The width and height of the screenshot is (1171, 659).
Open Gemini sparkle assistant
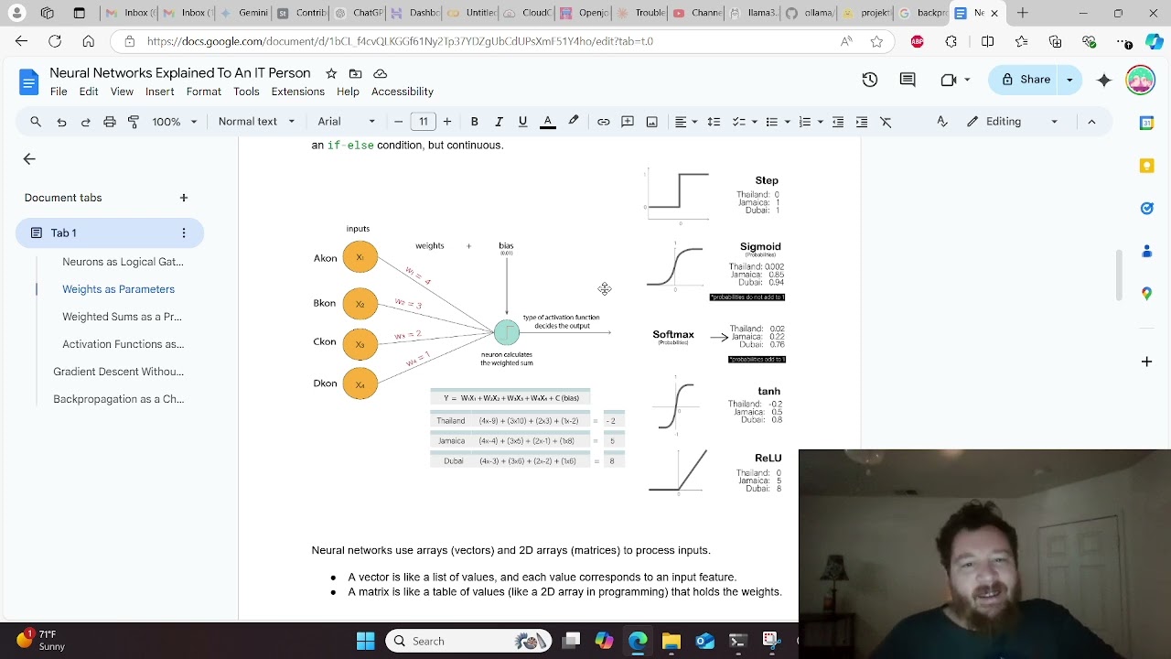pos(1104,80)
